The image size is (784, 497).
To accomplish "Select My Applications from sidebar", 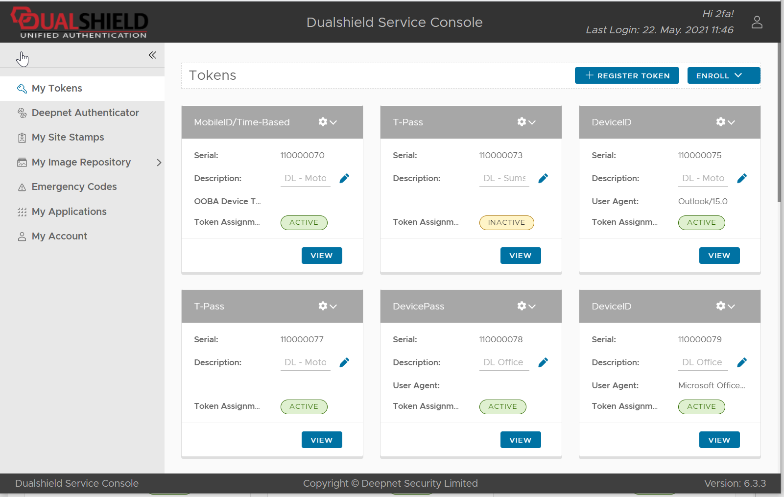I will [69, 212].
